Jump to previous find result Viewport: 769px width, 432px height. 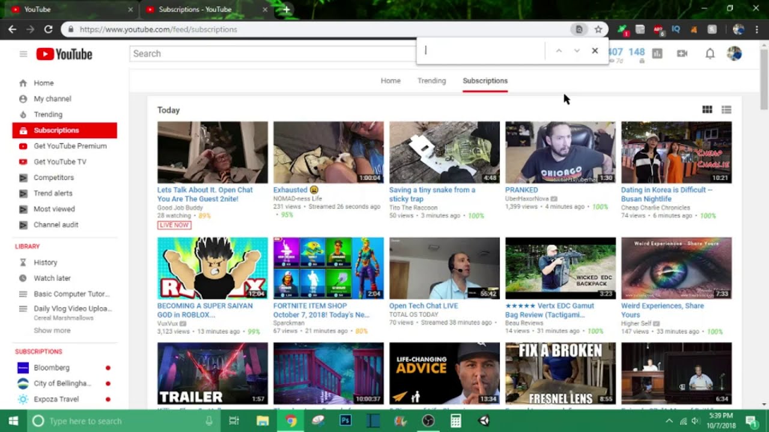[x=559, y=50]
